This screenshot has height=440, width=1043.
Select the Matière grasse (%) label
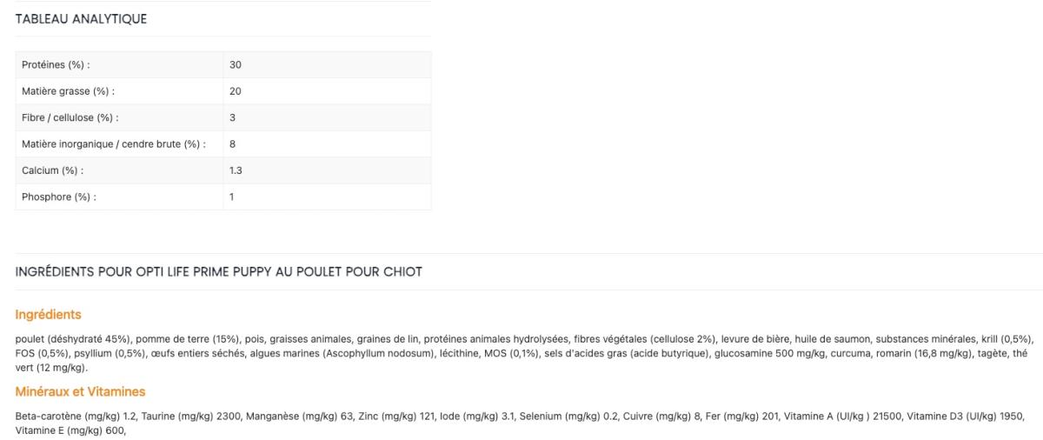[68, 91]
